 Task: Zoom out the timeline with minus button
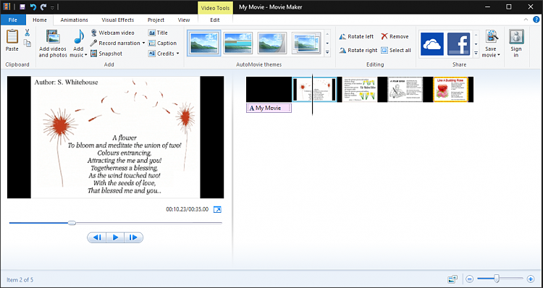click(x=470, y=279)
